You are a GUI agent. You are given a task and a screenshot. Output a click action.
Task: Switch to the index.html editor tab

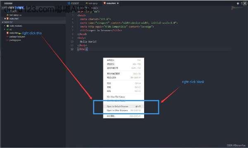coord(111,3)
